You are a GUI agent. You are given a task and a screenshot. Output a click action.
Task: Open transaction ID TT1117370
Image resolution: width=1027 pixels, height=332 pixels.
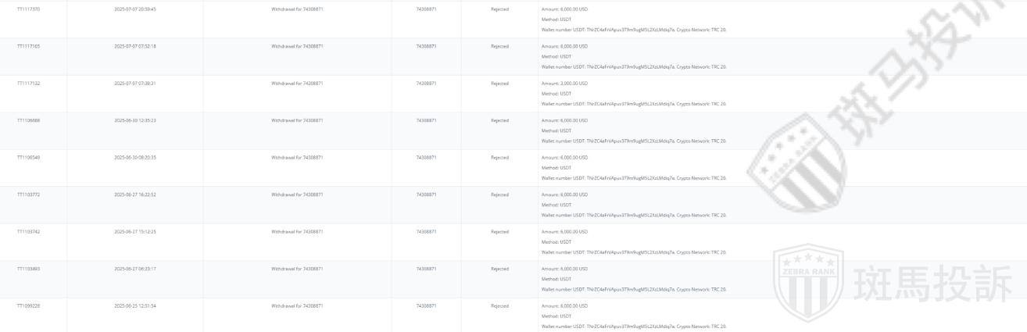29,9
